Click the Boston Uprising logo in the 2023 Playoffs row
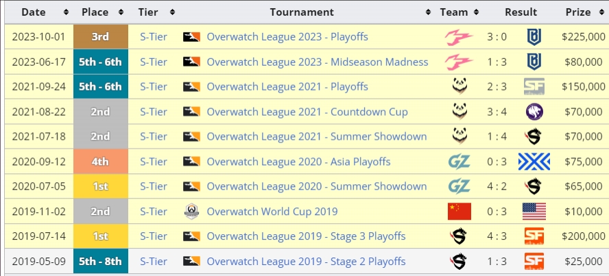 (x=534, y=37)
